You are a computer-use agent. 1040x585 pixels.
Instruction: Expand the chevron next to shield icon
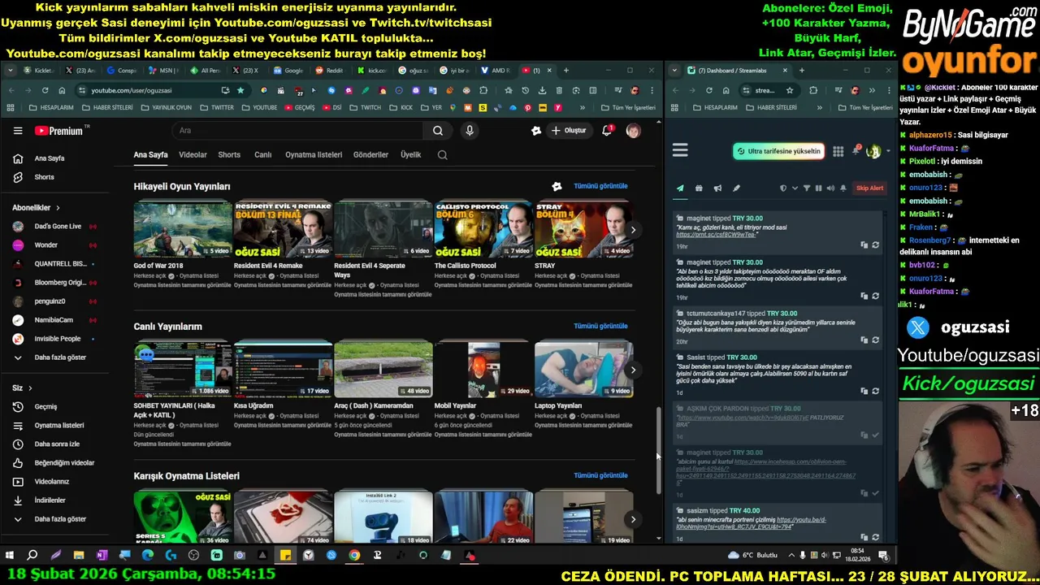(794, 188)
